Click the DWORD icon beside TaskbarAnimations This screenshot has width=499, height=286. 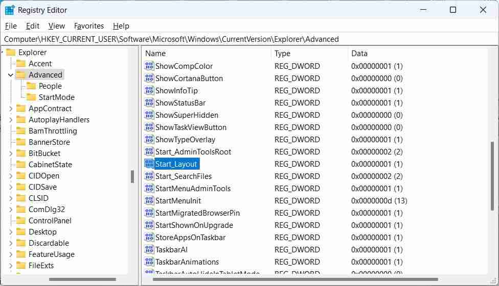(149, 262)
